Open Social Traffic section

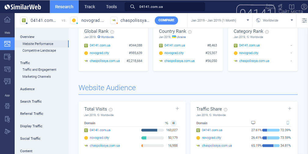click(30, 139)
